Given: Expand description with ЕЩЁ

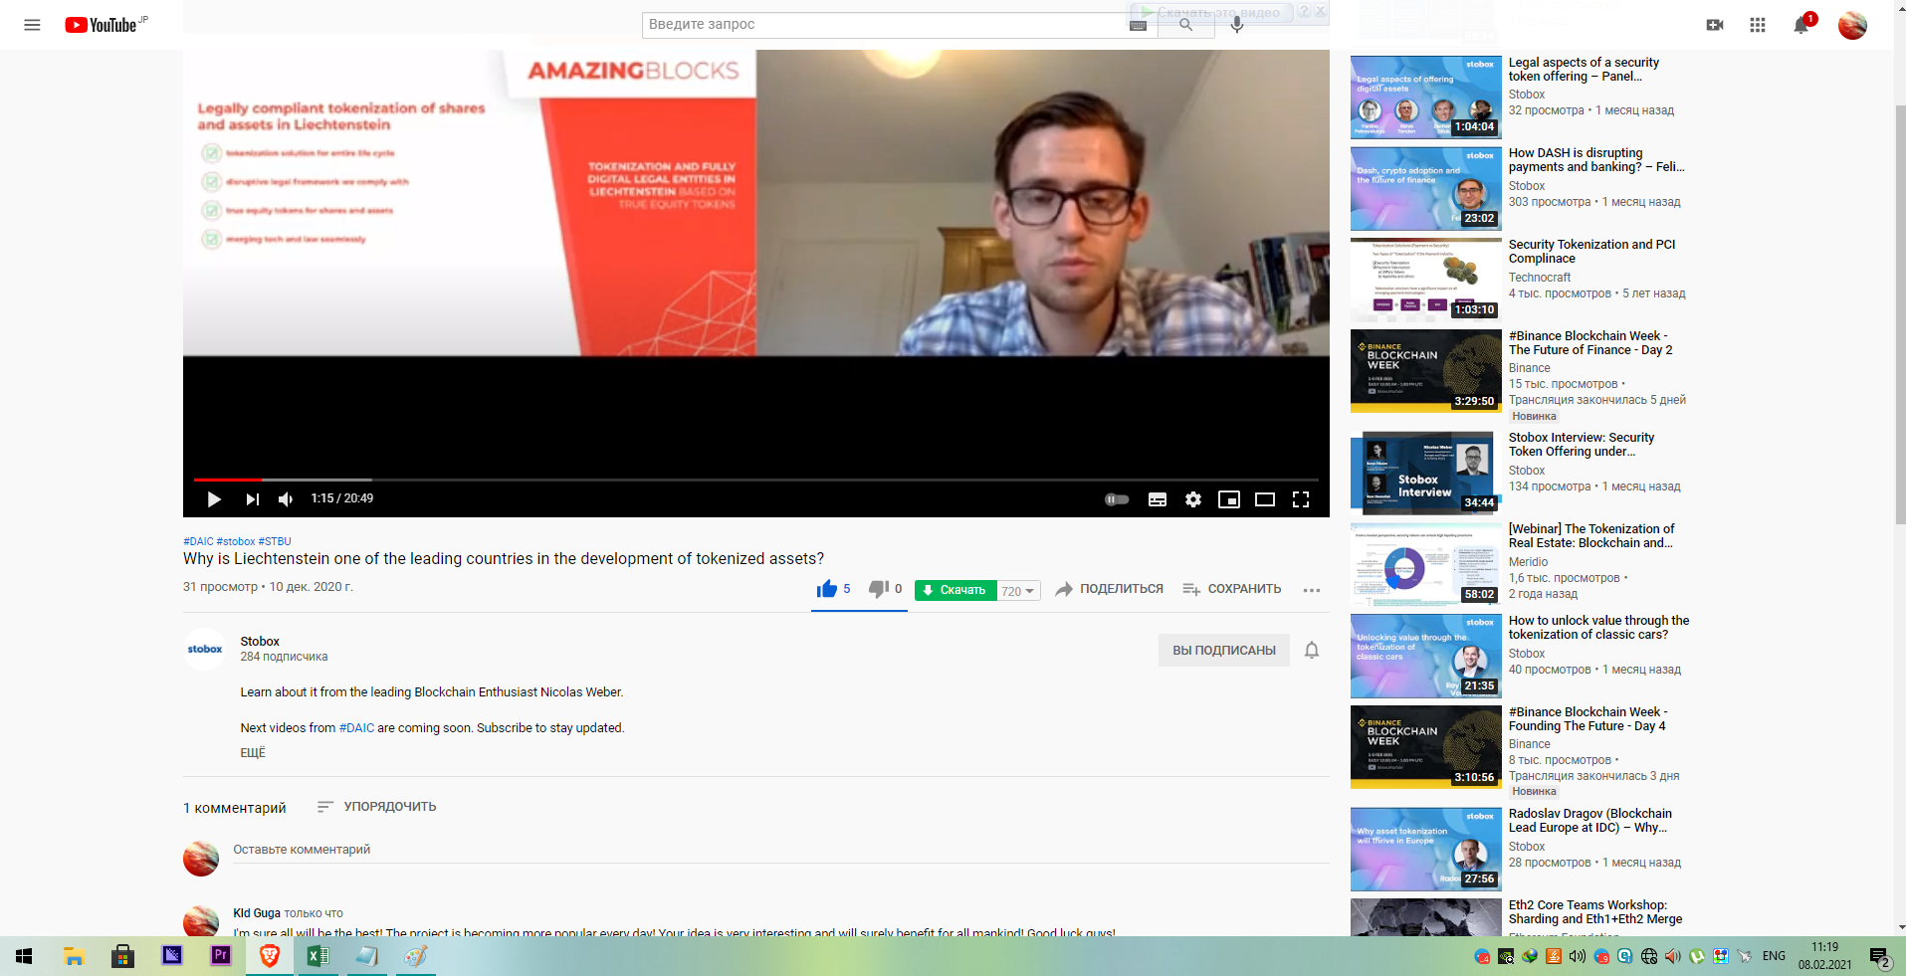Looking at the screenshot, I should click(x=253, y=753).
